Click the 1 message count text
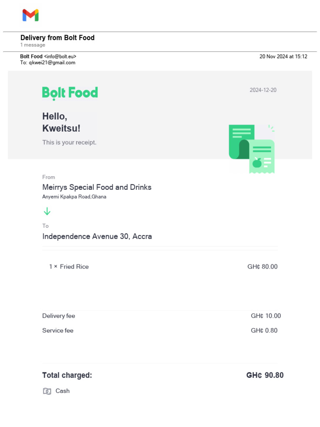 (x=33, y=45)
